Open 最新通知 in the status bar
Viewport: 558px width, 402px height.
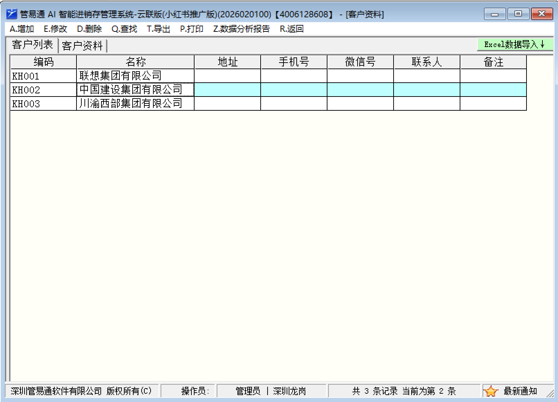point(520,391)
